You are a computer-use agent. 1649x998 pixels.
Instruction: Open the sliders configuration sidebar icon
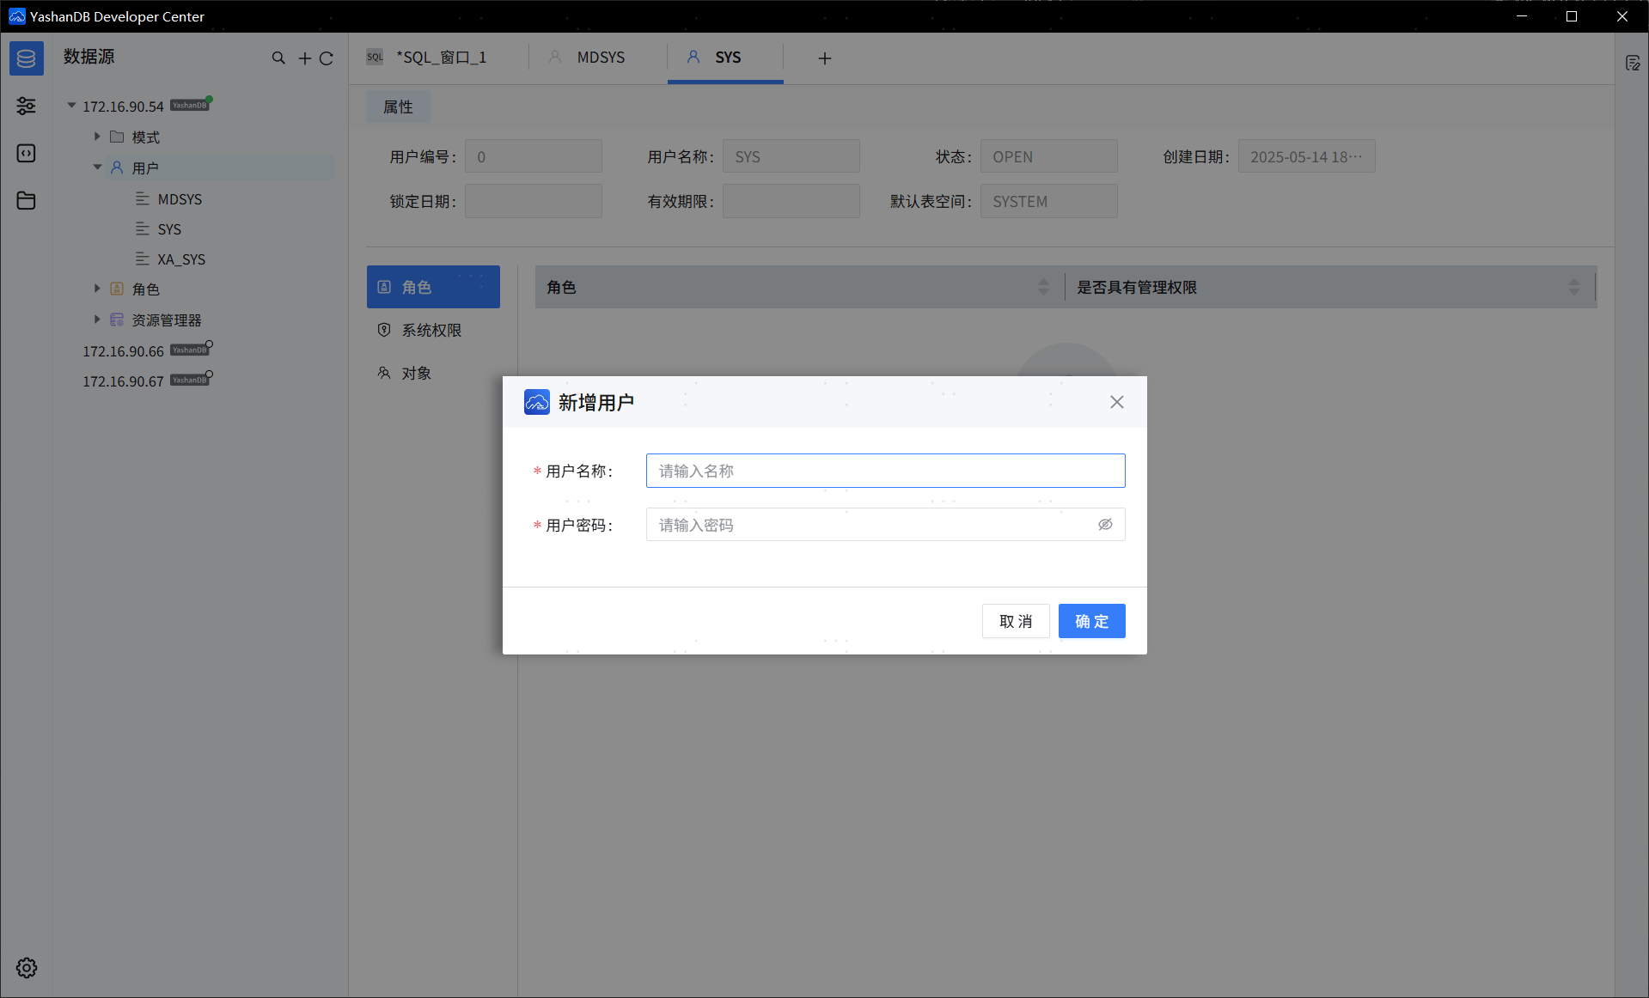point(26,106)
